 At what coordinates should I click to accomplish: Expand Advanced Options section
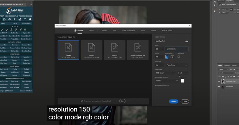tap(162, 85)
